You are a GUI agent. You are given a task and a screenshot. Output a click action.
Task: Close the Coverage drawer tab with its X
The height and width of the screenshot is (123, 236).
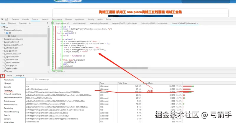(24, 76)
